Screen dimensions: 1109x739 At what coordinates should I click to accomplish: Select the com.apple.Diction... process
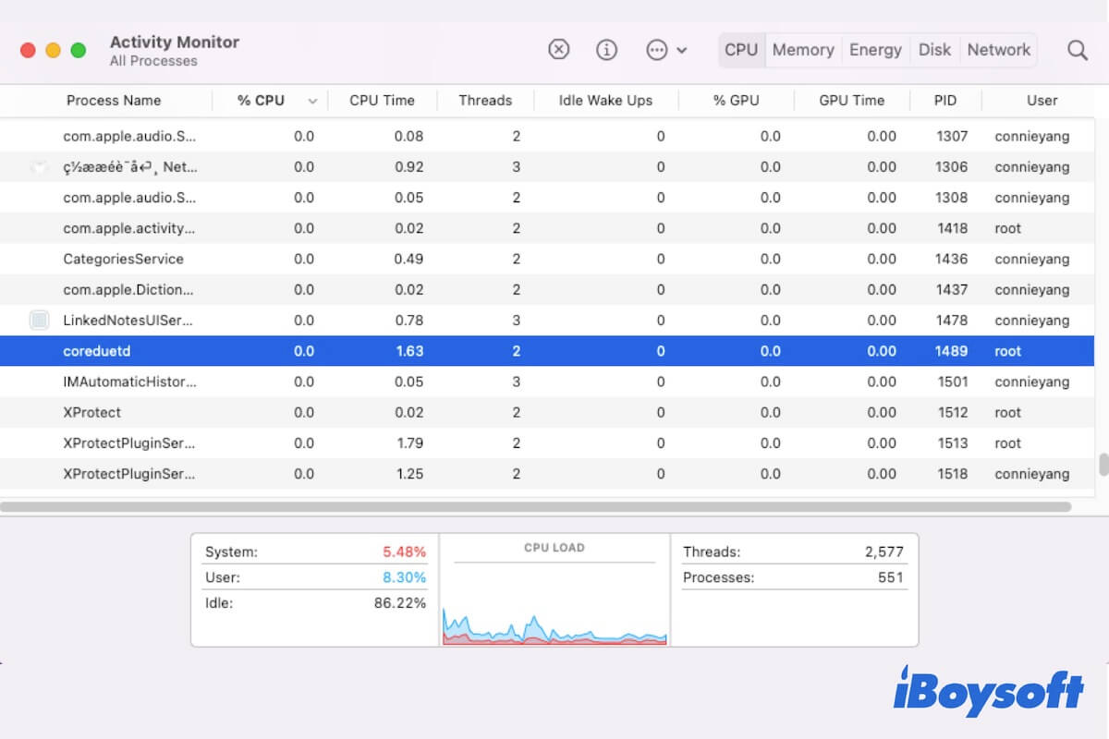point(547,289)
